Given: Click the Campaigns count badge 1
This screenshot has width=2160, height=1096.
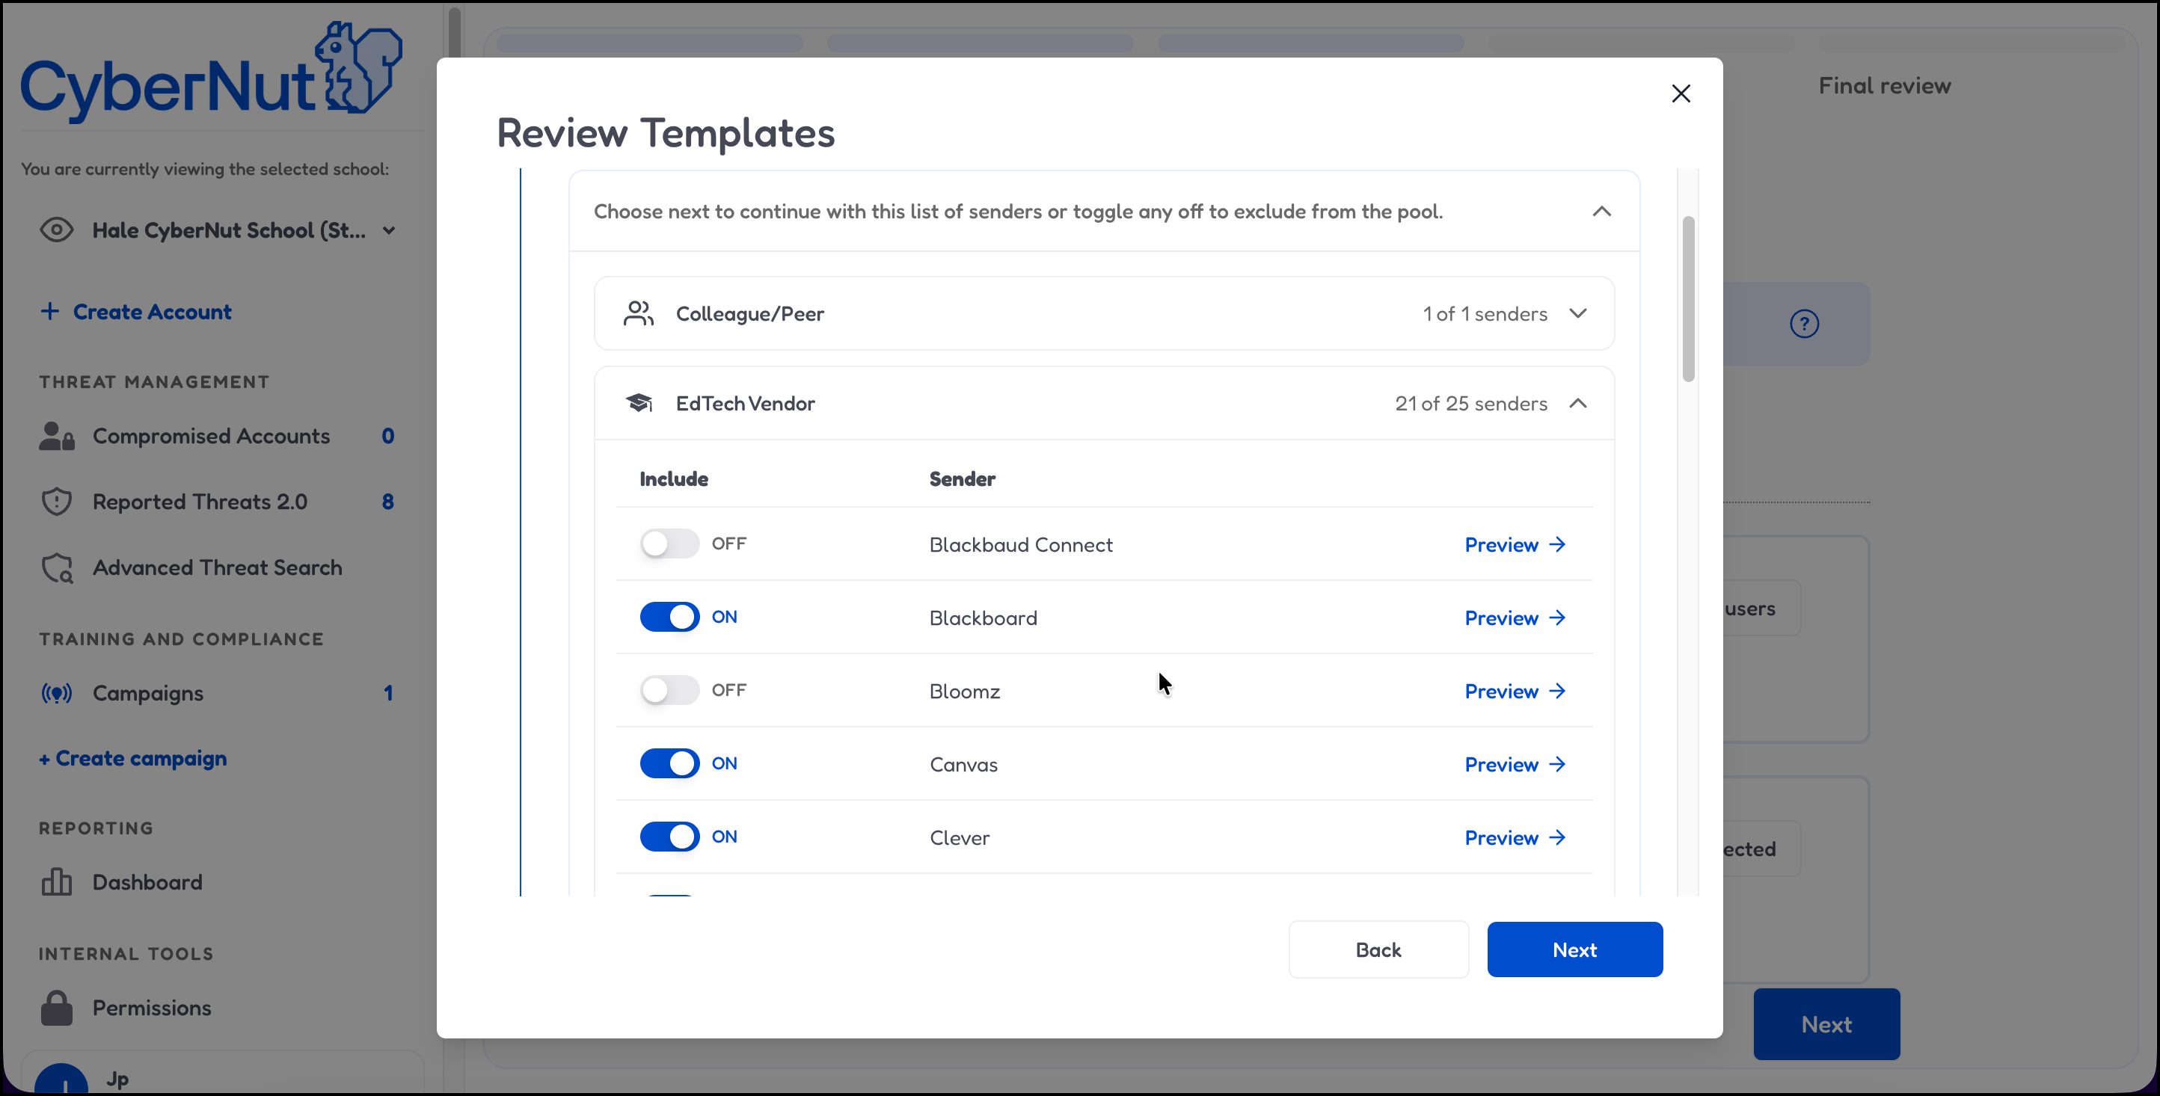Looking at the screenshot, I should [388, 694].
